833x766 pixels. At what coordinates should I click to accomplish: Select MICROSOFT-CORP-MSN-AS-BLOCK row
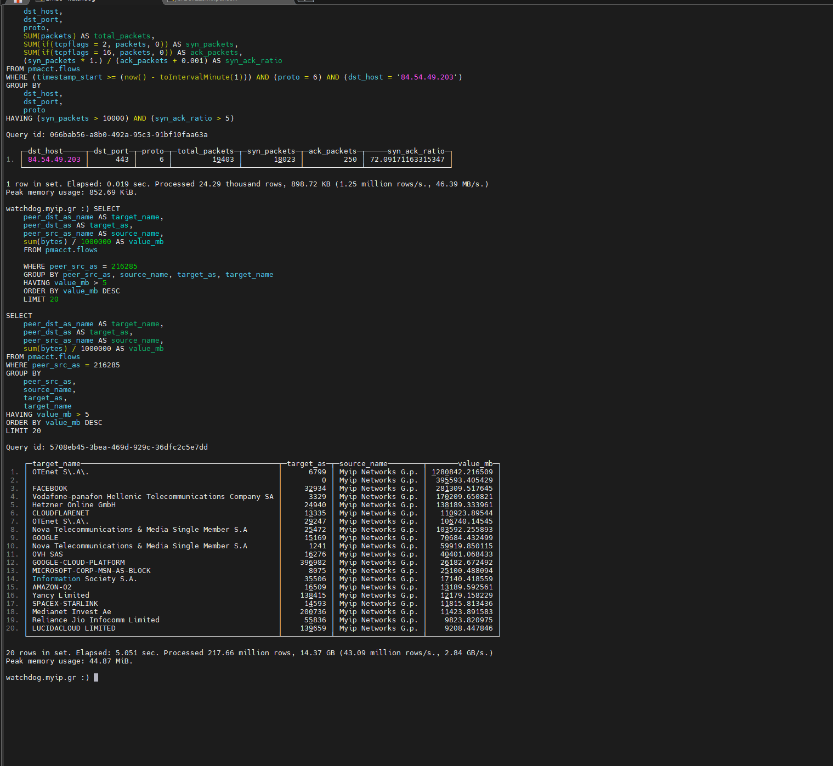tap(92, 571)
